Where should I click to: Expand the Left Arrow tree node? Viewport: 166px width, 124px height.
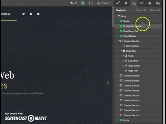point(124,61)
